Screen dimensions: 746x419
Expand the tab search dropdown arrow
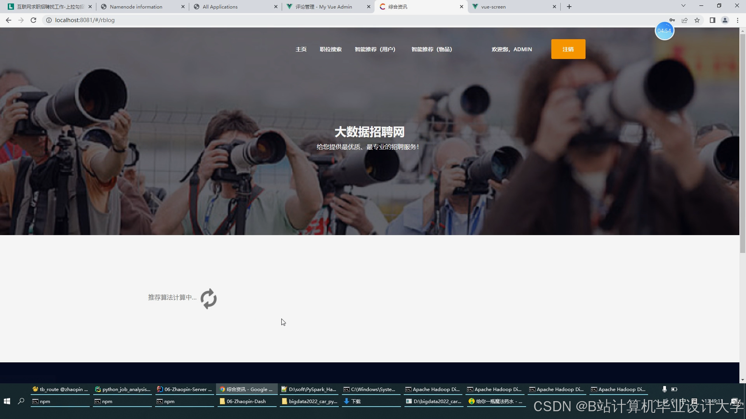point(683,6)
